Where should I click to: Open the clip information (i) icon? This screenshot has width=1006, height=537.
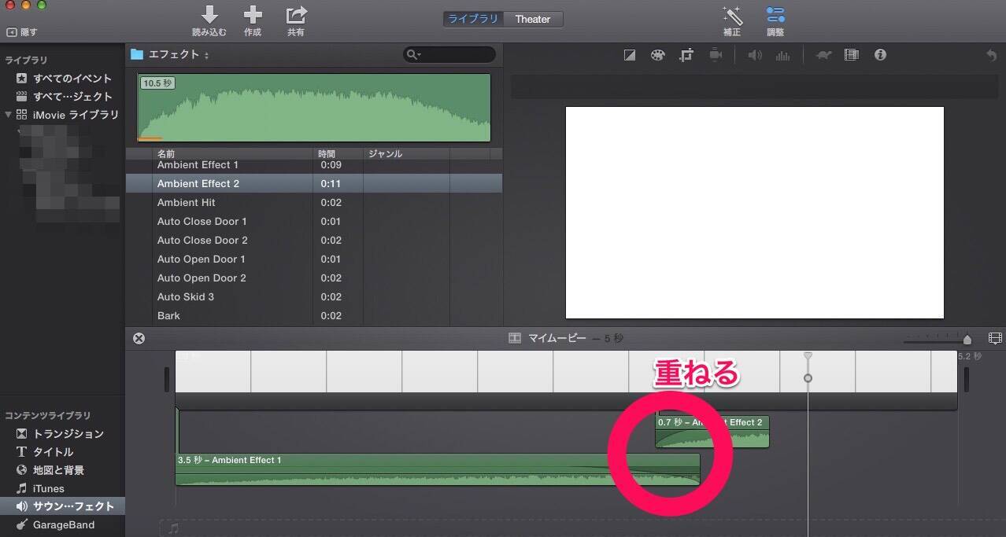(x=880, y=55)
